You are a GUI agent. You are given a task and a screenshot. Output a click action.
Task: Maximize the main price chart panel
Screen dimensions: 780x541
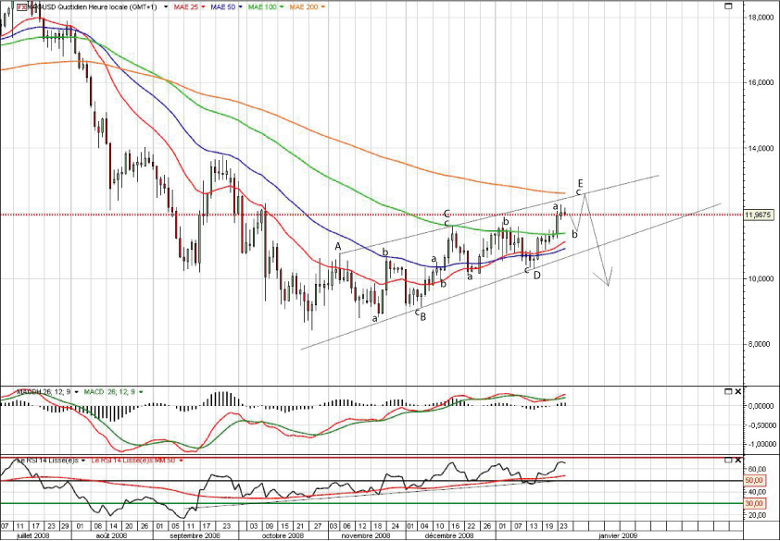tap(726, 6)
